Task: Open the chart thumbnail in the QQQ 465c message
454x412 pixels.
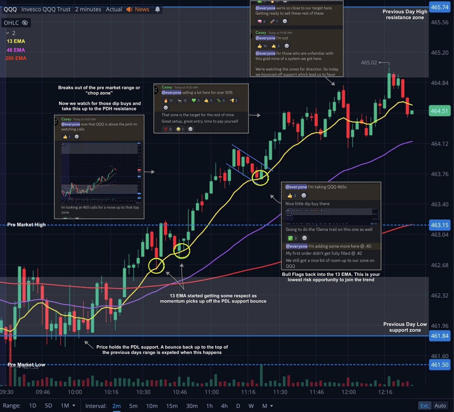Action: click(332, 216)
